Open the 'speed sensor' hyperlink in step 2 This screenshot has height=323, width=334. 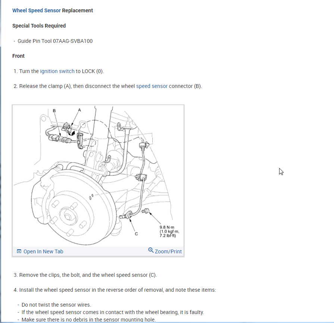pos(152,86)
